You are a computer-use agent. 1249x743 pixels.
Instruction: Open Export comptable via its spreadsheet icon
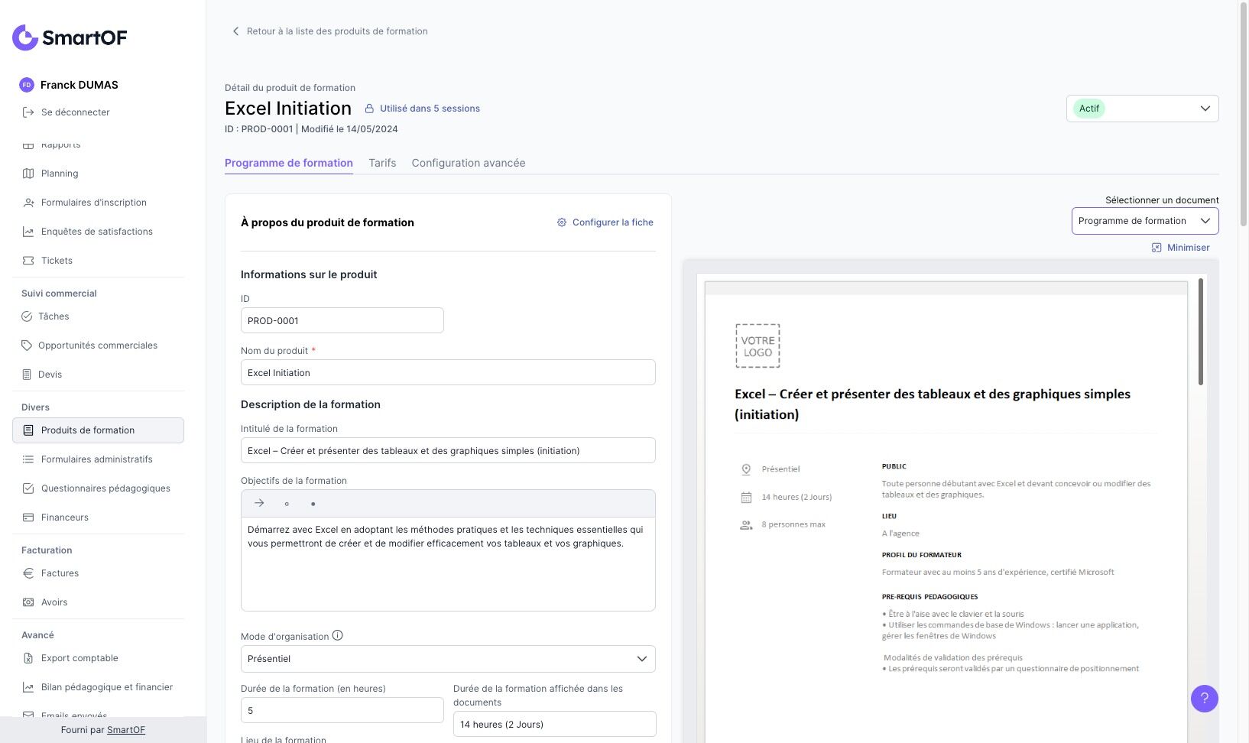28,658
